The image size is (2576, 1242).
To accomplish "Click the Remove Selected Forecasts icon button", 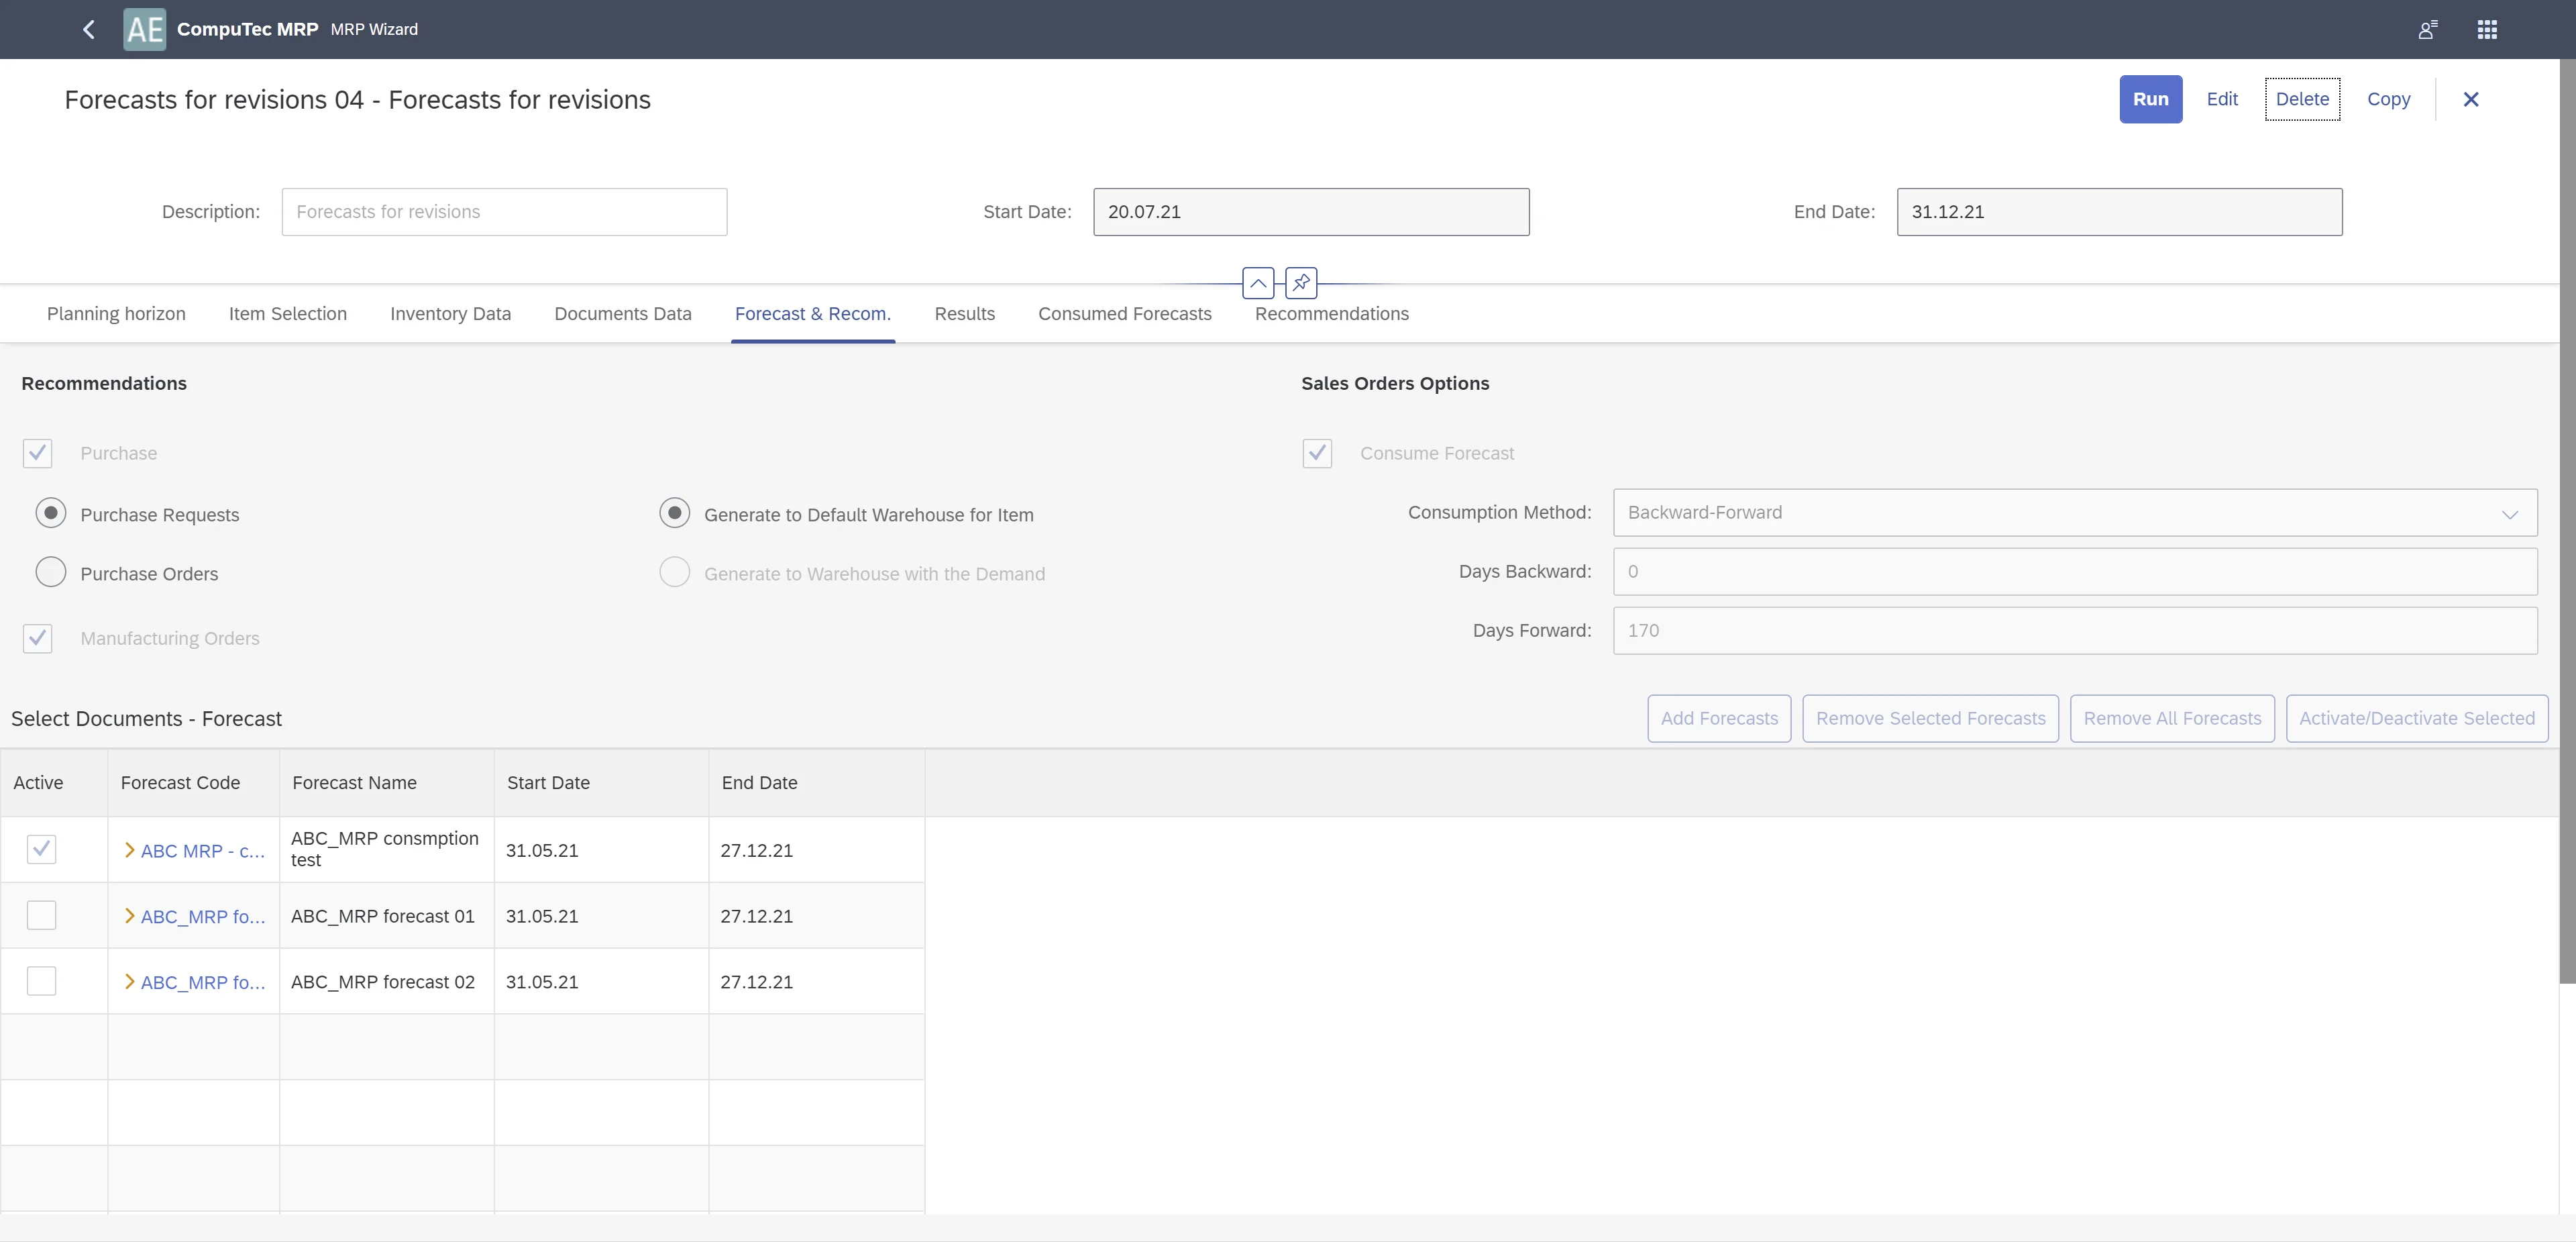I will (1931, 718).
